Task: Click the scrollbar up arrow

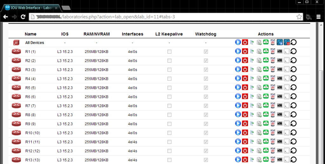Action: click(321, 25)
